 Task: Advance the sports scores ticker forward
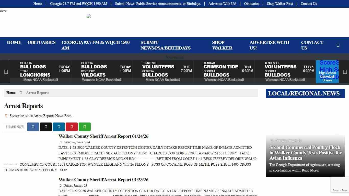tap(345, 72)
